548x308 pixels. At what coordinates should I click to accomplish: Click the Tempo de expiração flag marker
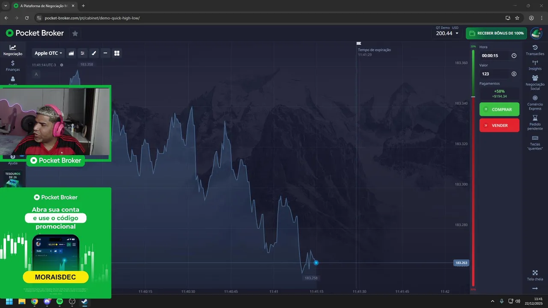(359, 43)
